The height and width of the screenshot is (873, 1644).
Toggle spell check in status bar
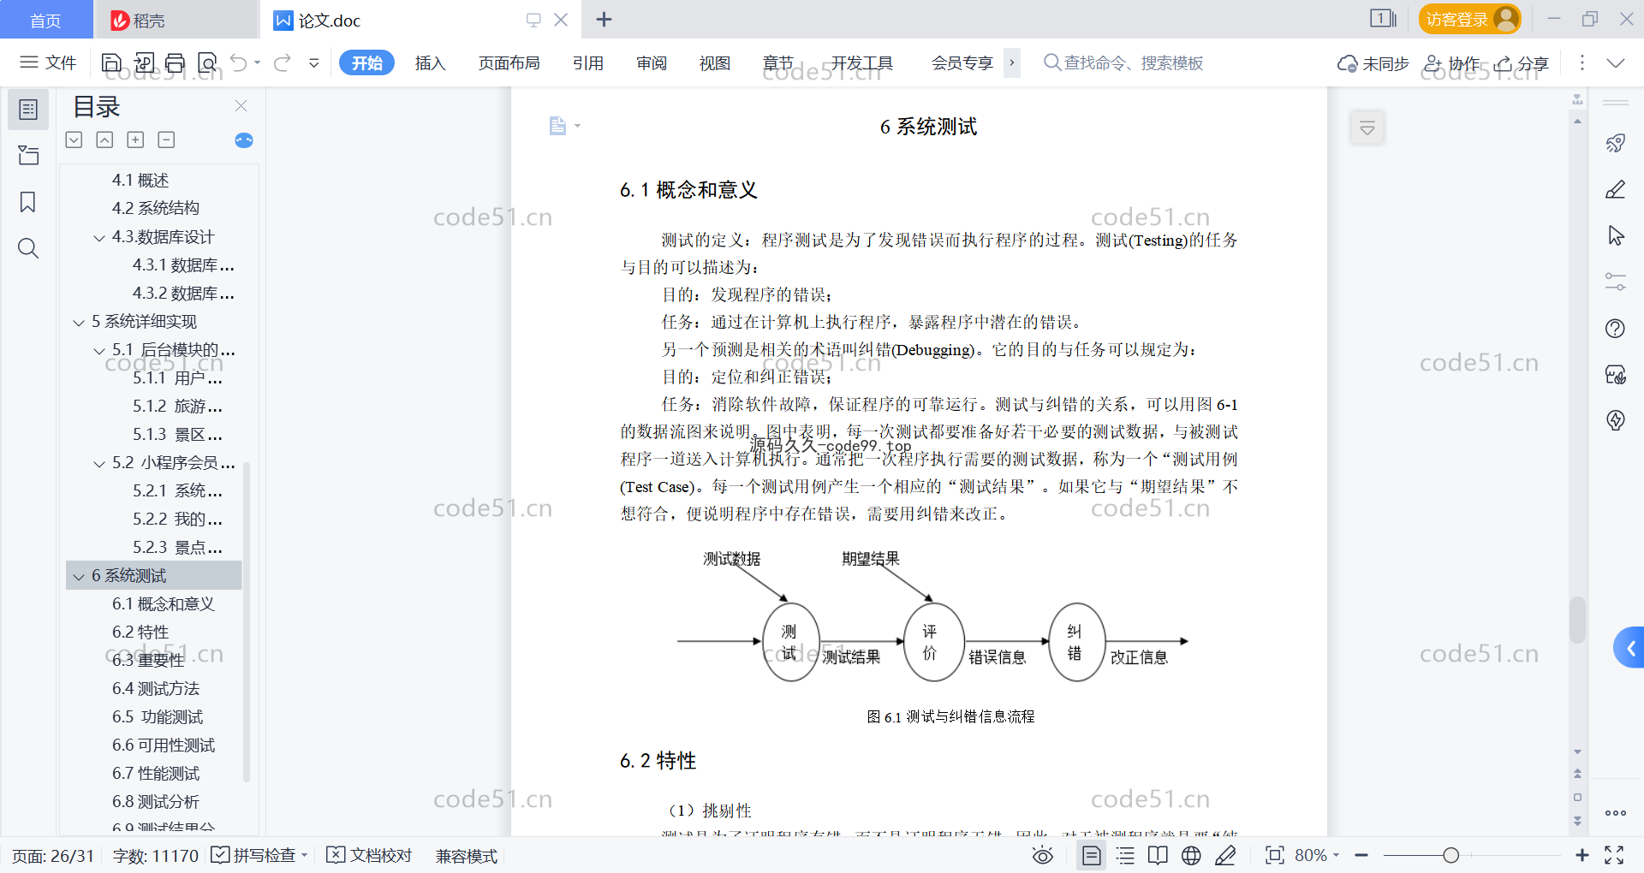coord(259,855)
